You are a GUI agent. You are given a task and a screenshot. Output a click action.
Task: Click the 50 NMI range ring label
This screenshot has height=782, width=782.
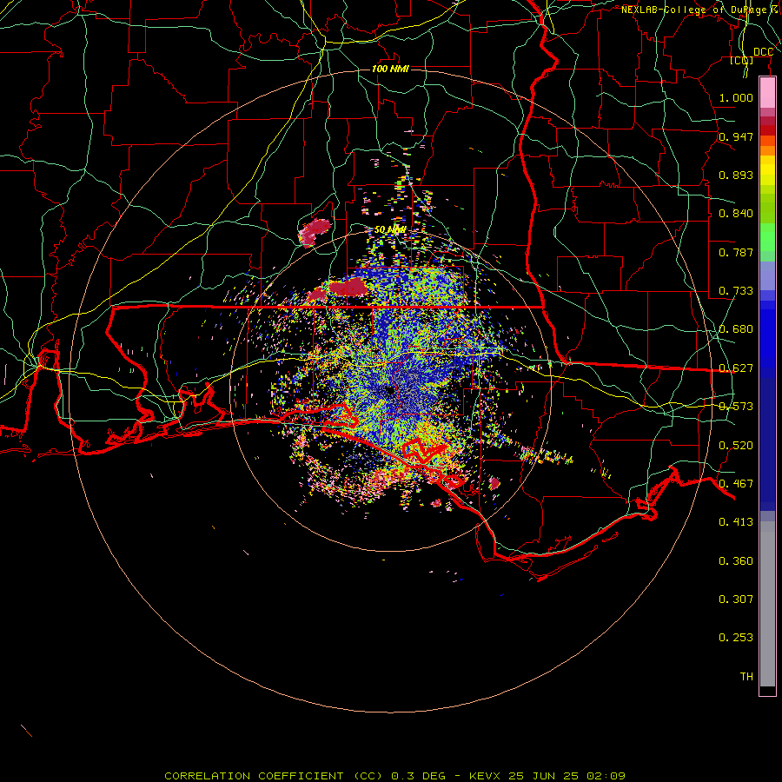(390, 230)
